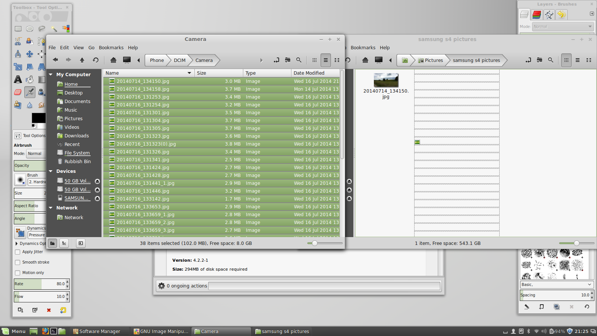Select the Airbrush tool
This screenshot has width=597, height=336.
coord(30,92)
